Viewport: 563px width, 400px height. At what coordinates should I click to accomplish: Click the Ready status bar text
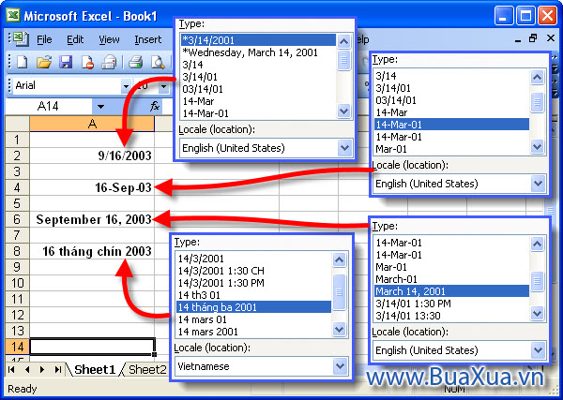coord(23,389)
